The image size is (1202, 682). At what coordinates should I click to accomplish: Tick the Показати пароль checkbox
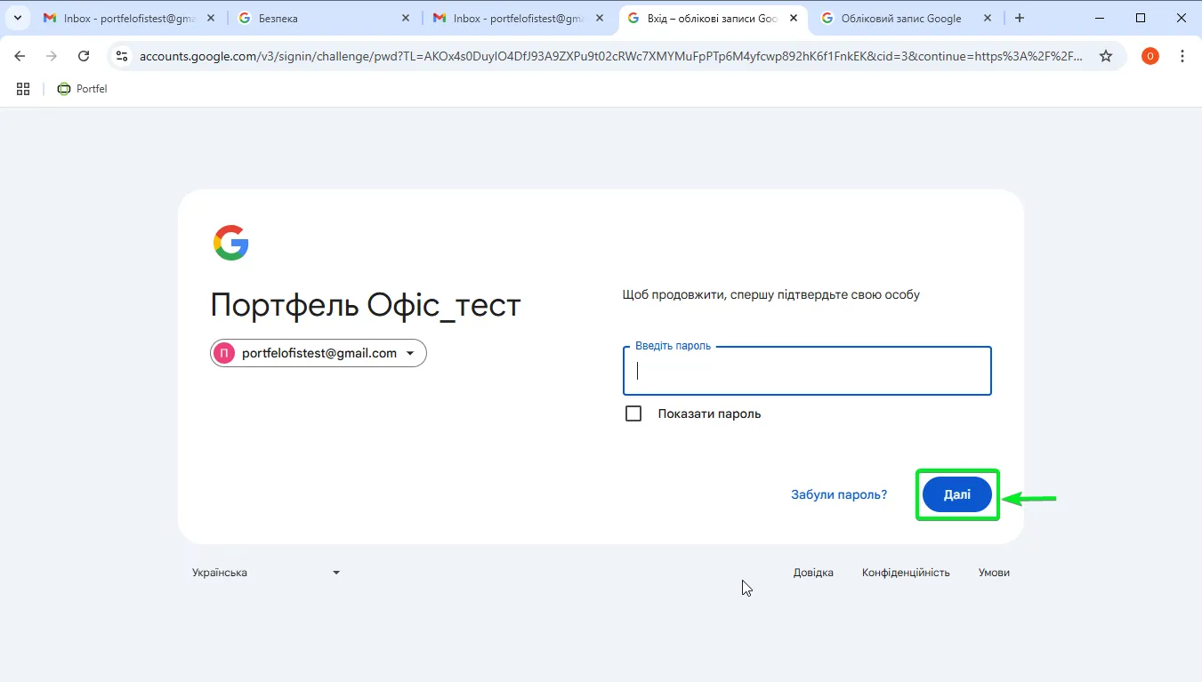(x=633, y=413)
